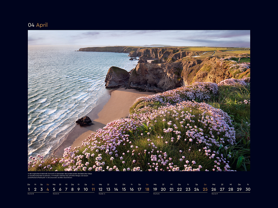
Task: Click highlighted Sunday 25
Action: click(205, 189)
